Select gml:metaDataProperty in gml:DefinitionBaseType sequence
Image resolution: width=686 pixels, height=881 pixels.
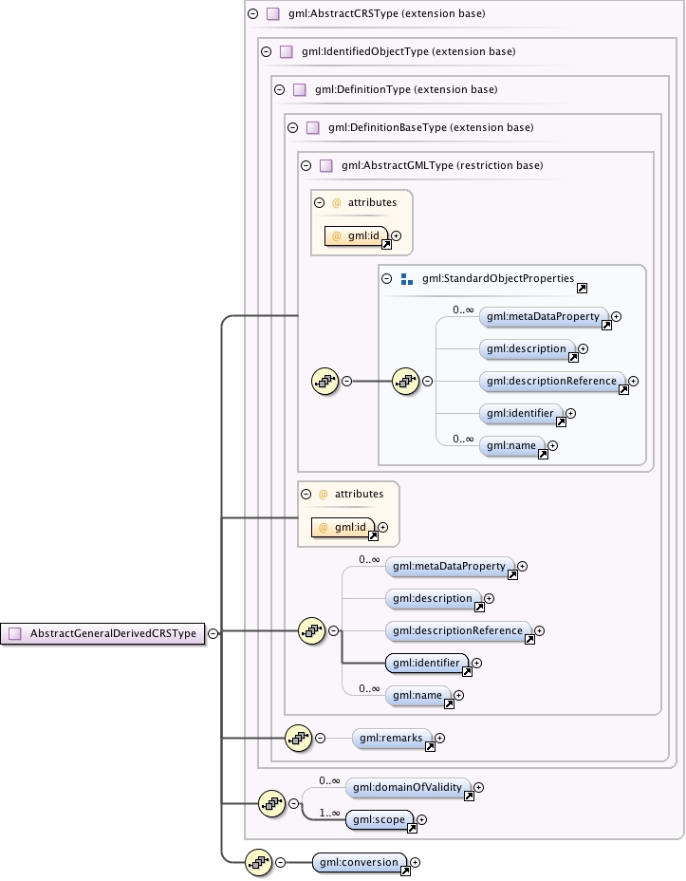coord(451,567)
